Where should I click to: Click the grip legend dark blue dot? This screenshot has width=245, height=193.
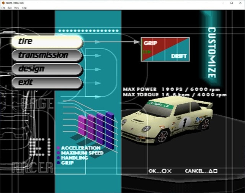click(59, 163)
